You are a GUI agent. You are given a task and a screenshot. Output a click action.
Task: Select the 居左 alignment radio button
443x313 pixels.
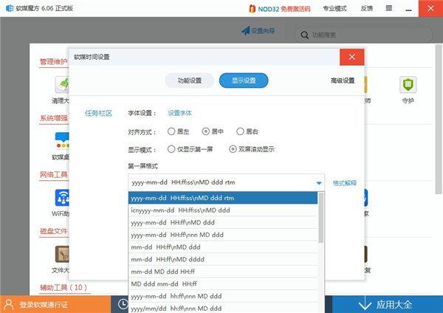tap(172, 131)
